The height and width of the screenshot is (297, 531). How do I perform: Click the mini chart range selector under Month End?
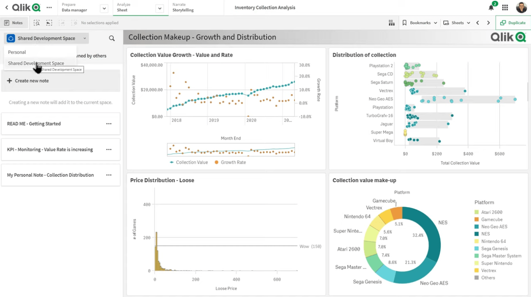[x=231, y=150]
